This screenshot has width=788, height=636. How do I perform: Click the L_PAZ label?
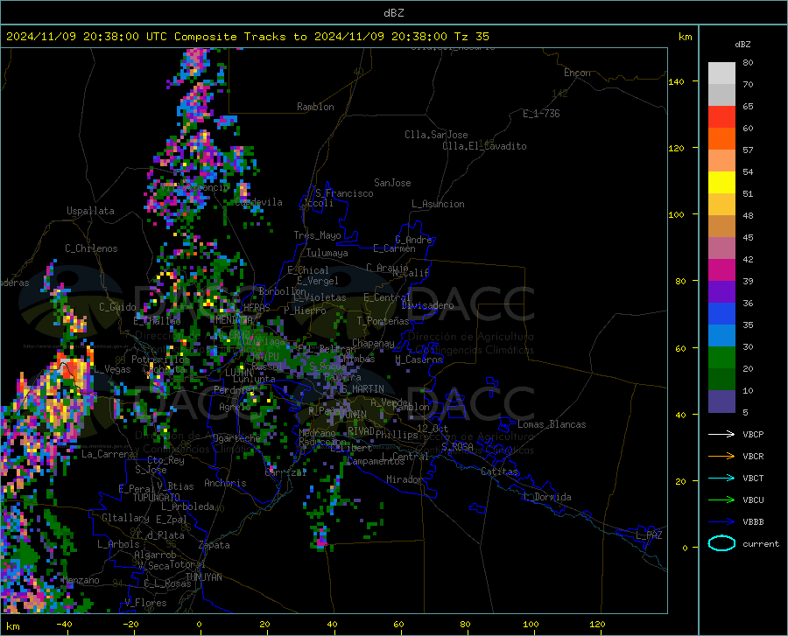649,535
